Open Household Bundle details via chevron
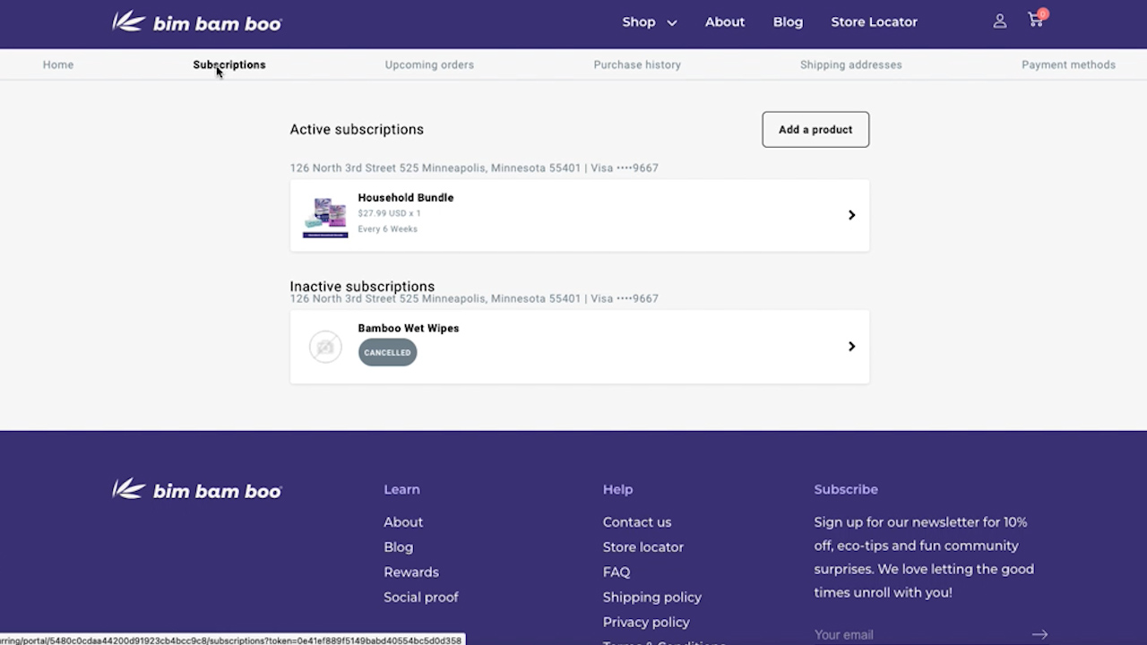 coord(851,215)
